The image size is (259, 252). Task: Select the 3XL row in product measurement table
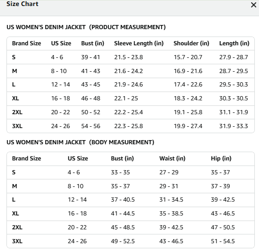click(x=130, y=126)
